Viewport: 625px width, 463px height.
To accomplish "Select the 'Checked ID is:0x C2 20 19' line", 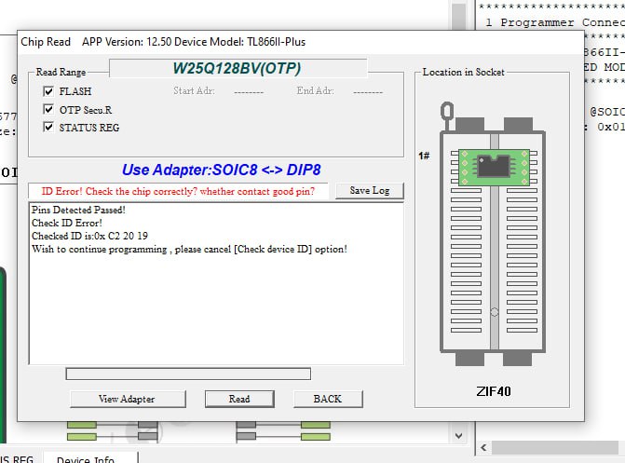I will (x=89, y=236).
